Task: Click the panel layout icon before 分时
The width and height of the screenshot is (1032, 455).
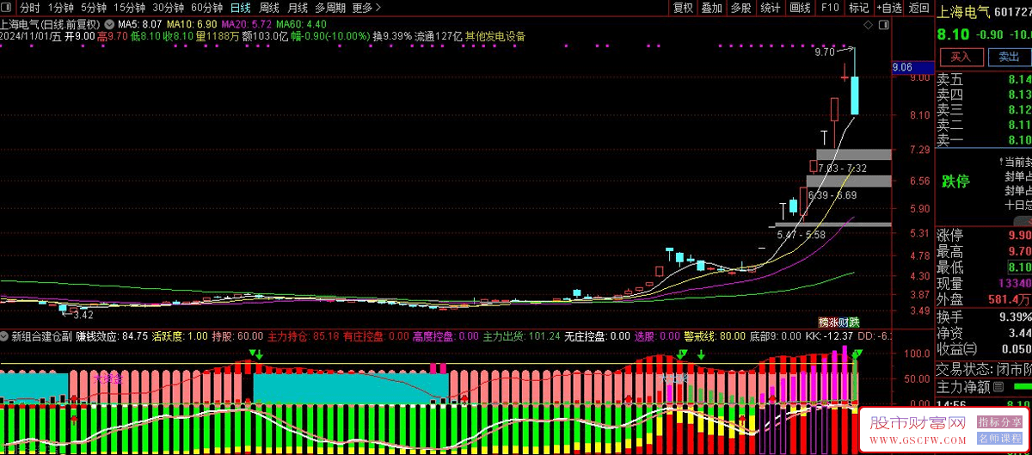Action: point(8,8)
